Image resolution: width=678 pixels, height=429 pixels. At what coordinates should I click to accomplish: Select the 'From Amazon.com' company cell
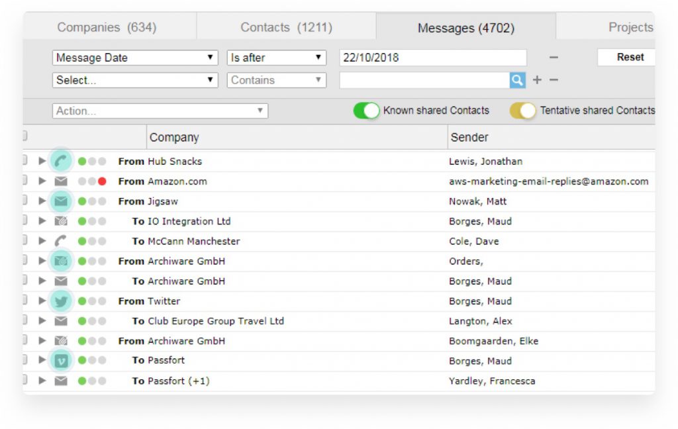click(163, 181)
